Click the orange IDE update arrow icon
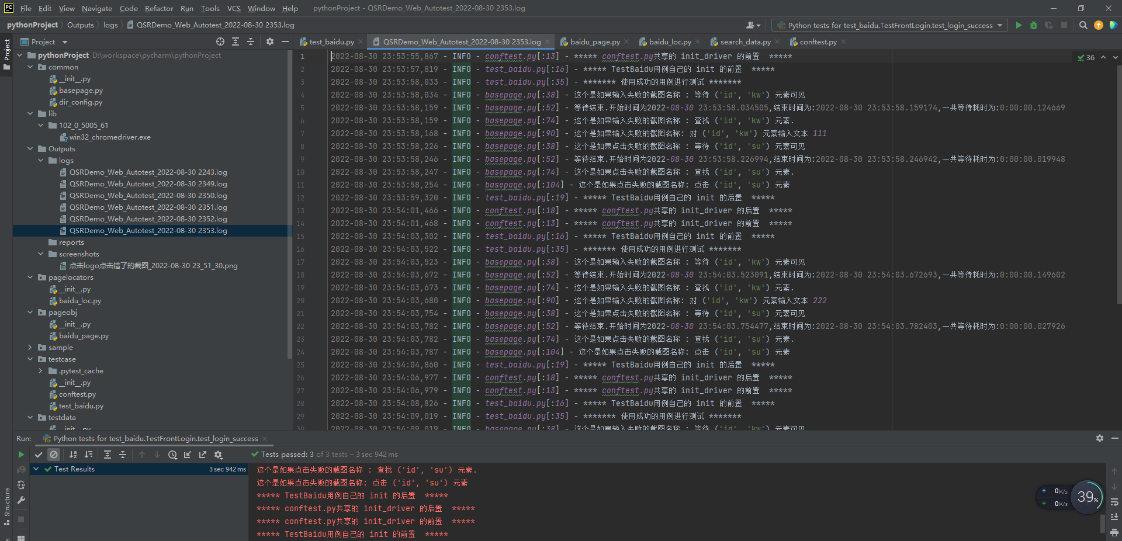 (x=1098, y=25)
